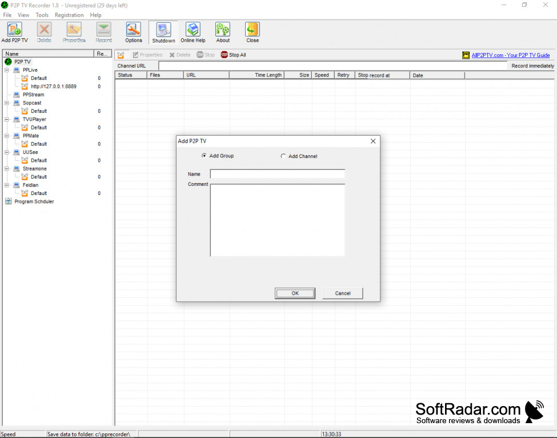This screenshot has width=557, height=438.
Task: Select the PPMate group in tree
Action: [30, 136]
